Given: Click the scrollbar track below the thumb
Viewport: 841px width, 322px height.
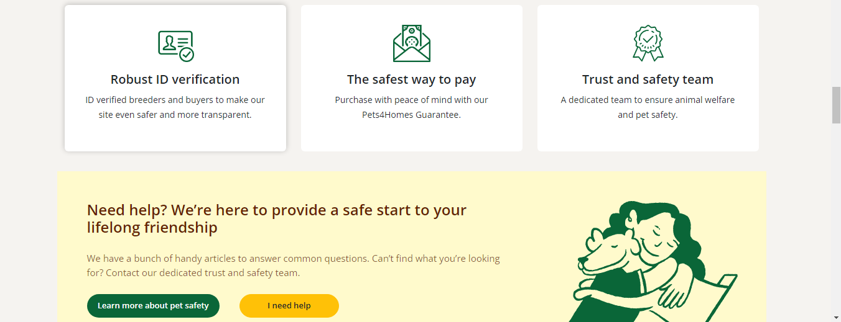Looking at the screenshot, I should coord(836,217).
